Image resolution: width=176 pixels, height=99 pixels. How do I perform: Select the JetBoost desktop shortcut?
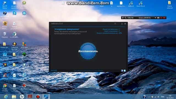pyautogui.click(x=131, y=4)
